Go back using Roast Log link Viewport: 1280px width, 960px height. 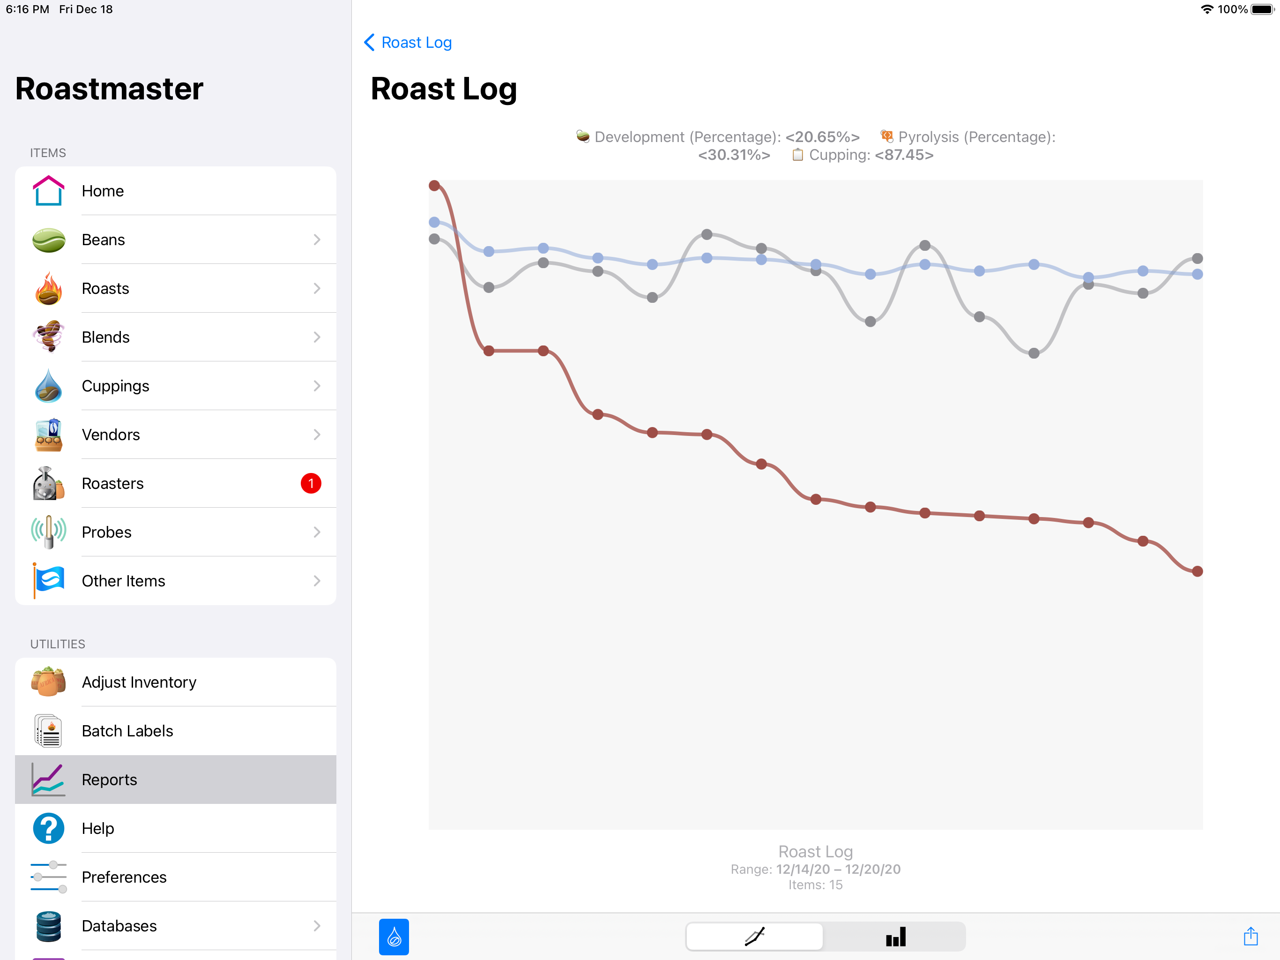(x=409, y=42)
